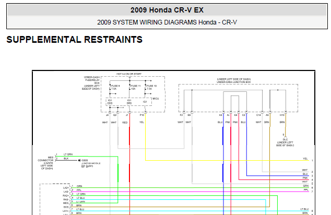Click the 'J4' connector pin label

107,115
